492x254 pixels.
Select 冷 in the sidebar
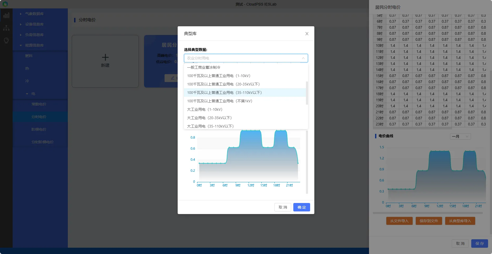click(27, 81)
